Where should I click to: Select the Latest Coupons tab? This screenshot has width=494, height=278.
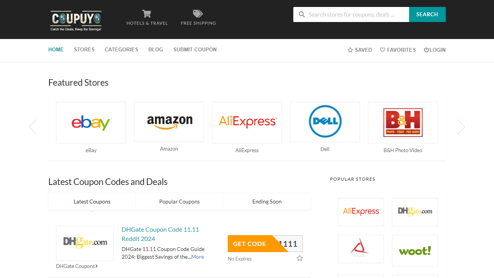click(x=92, y=202)
